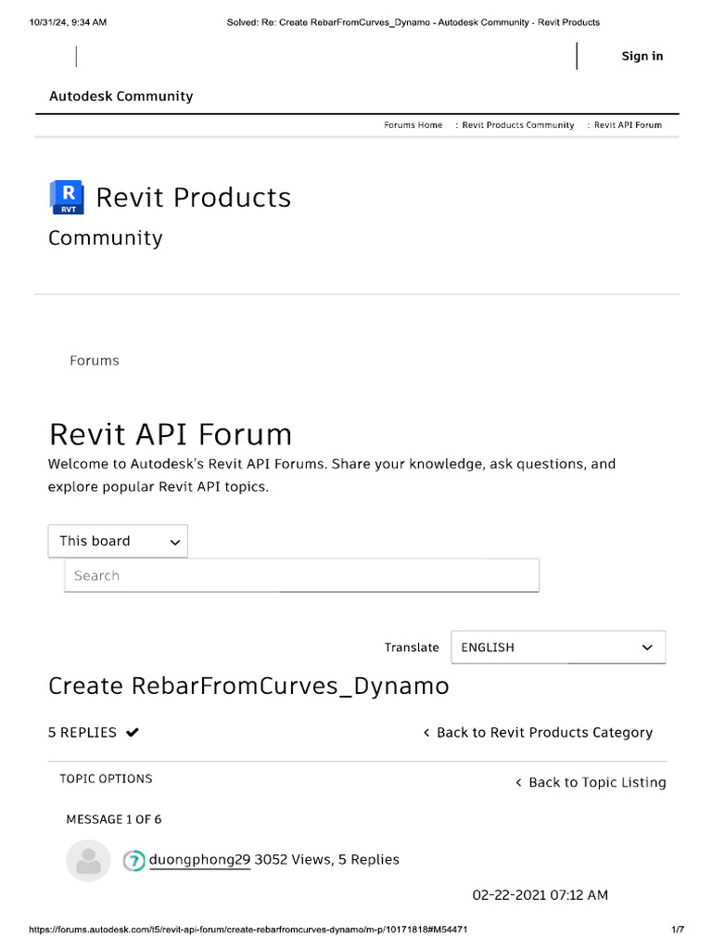712x950 pixels.
Task: Click the rank 7 badge beside duongphong29
Action: pyautogui.click(x=134, y=860)
